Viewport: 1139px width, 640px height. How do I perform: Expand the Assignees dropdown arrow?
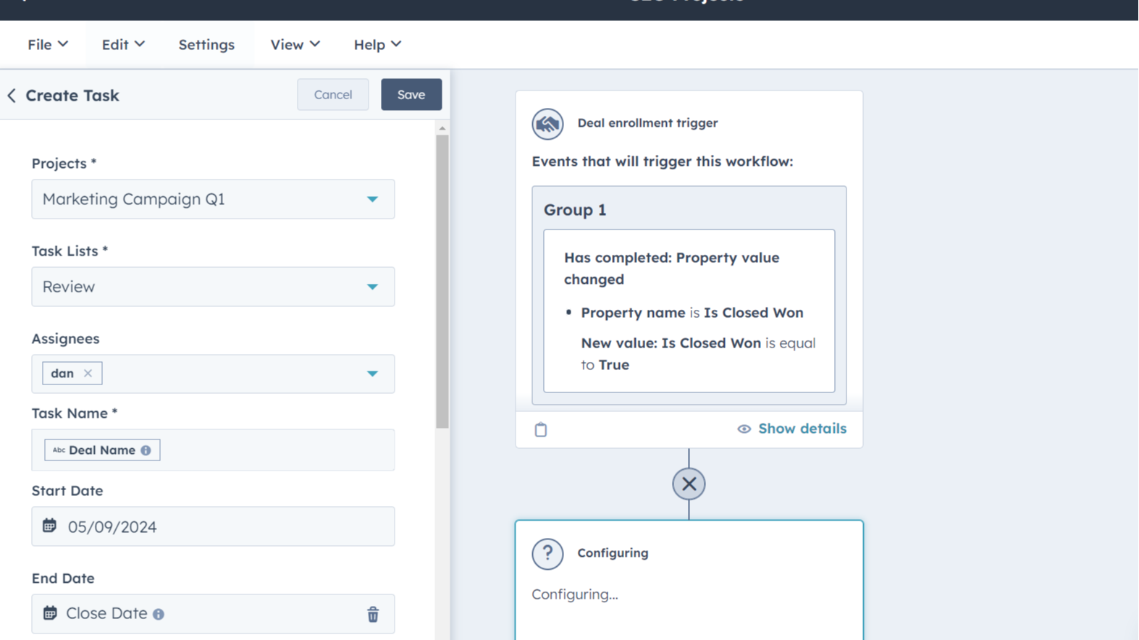[372, 374]
